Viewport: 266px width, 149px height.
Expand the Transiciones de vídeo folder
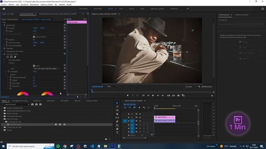[x=2, y=127]
